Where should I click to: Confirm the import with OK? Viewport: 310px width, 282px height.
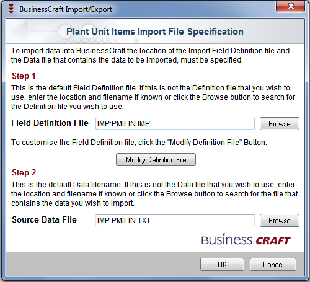[222, 265]
